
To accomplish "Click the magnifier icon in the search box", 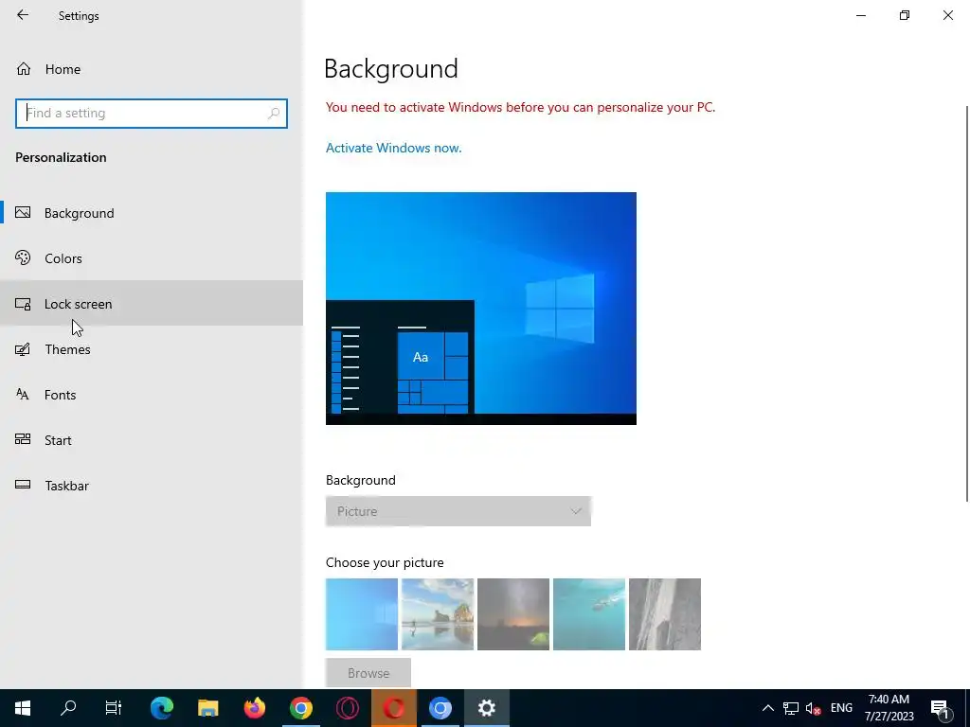I will [x=274, y=114].
